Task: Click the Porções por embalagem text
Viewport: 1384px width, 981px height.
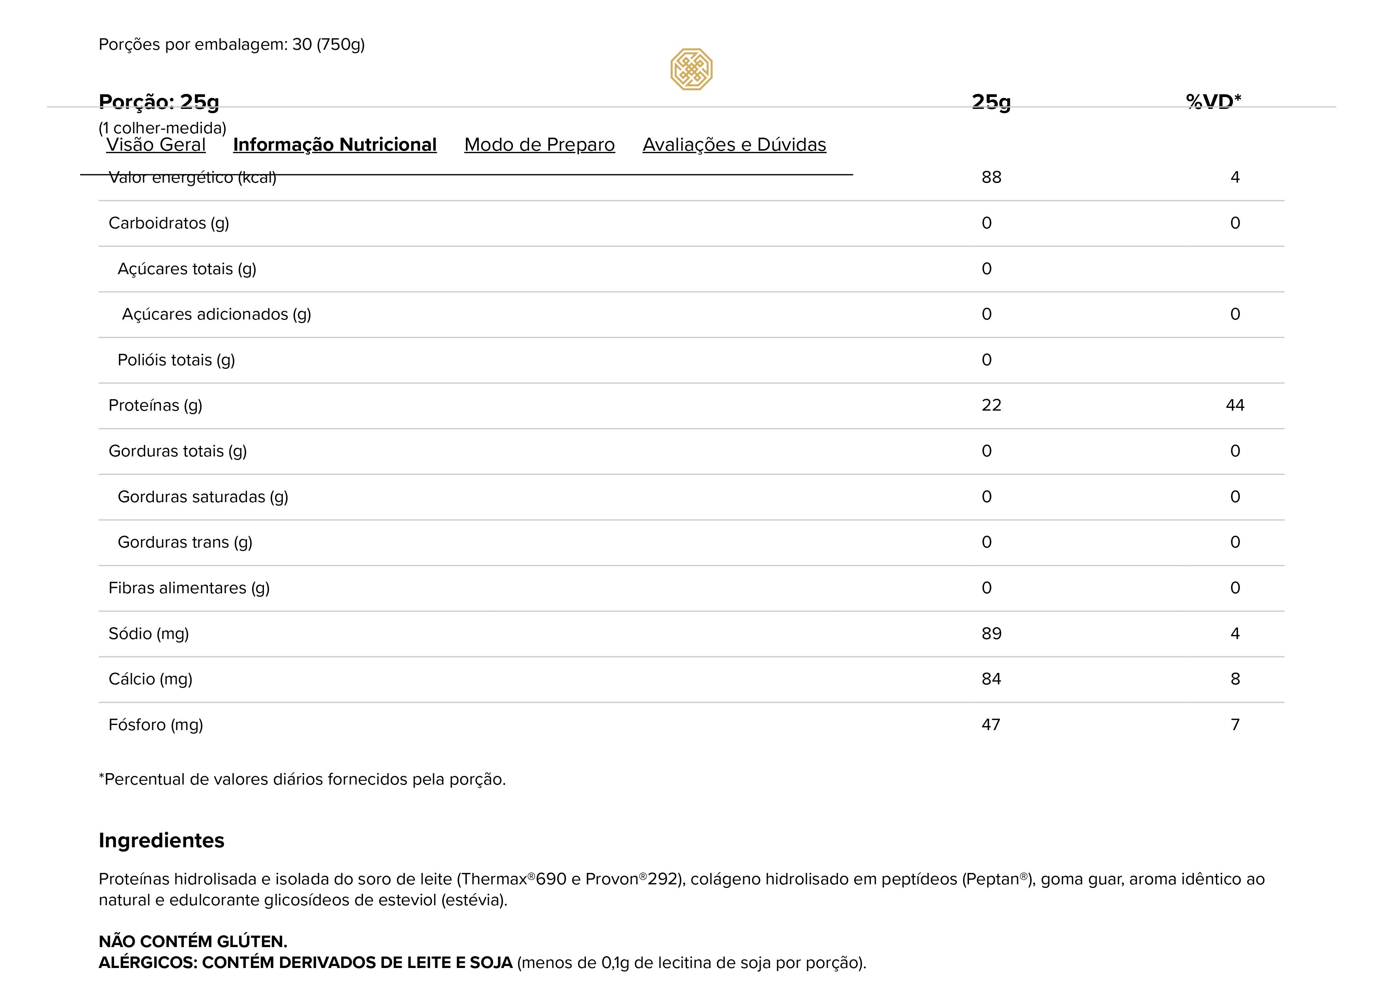Action: pyautogui.click(x=231, y=45)
